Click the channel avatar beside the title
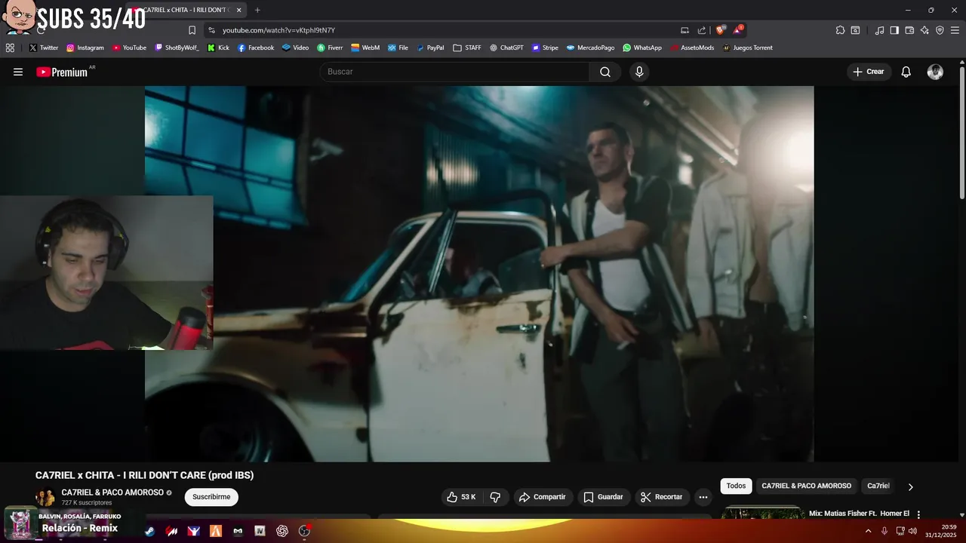966x543 pixels. point(45,497)
